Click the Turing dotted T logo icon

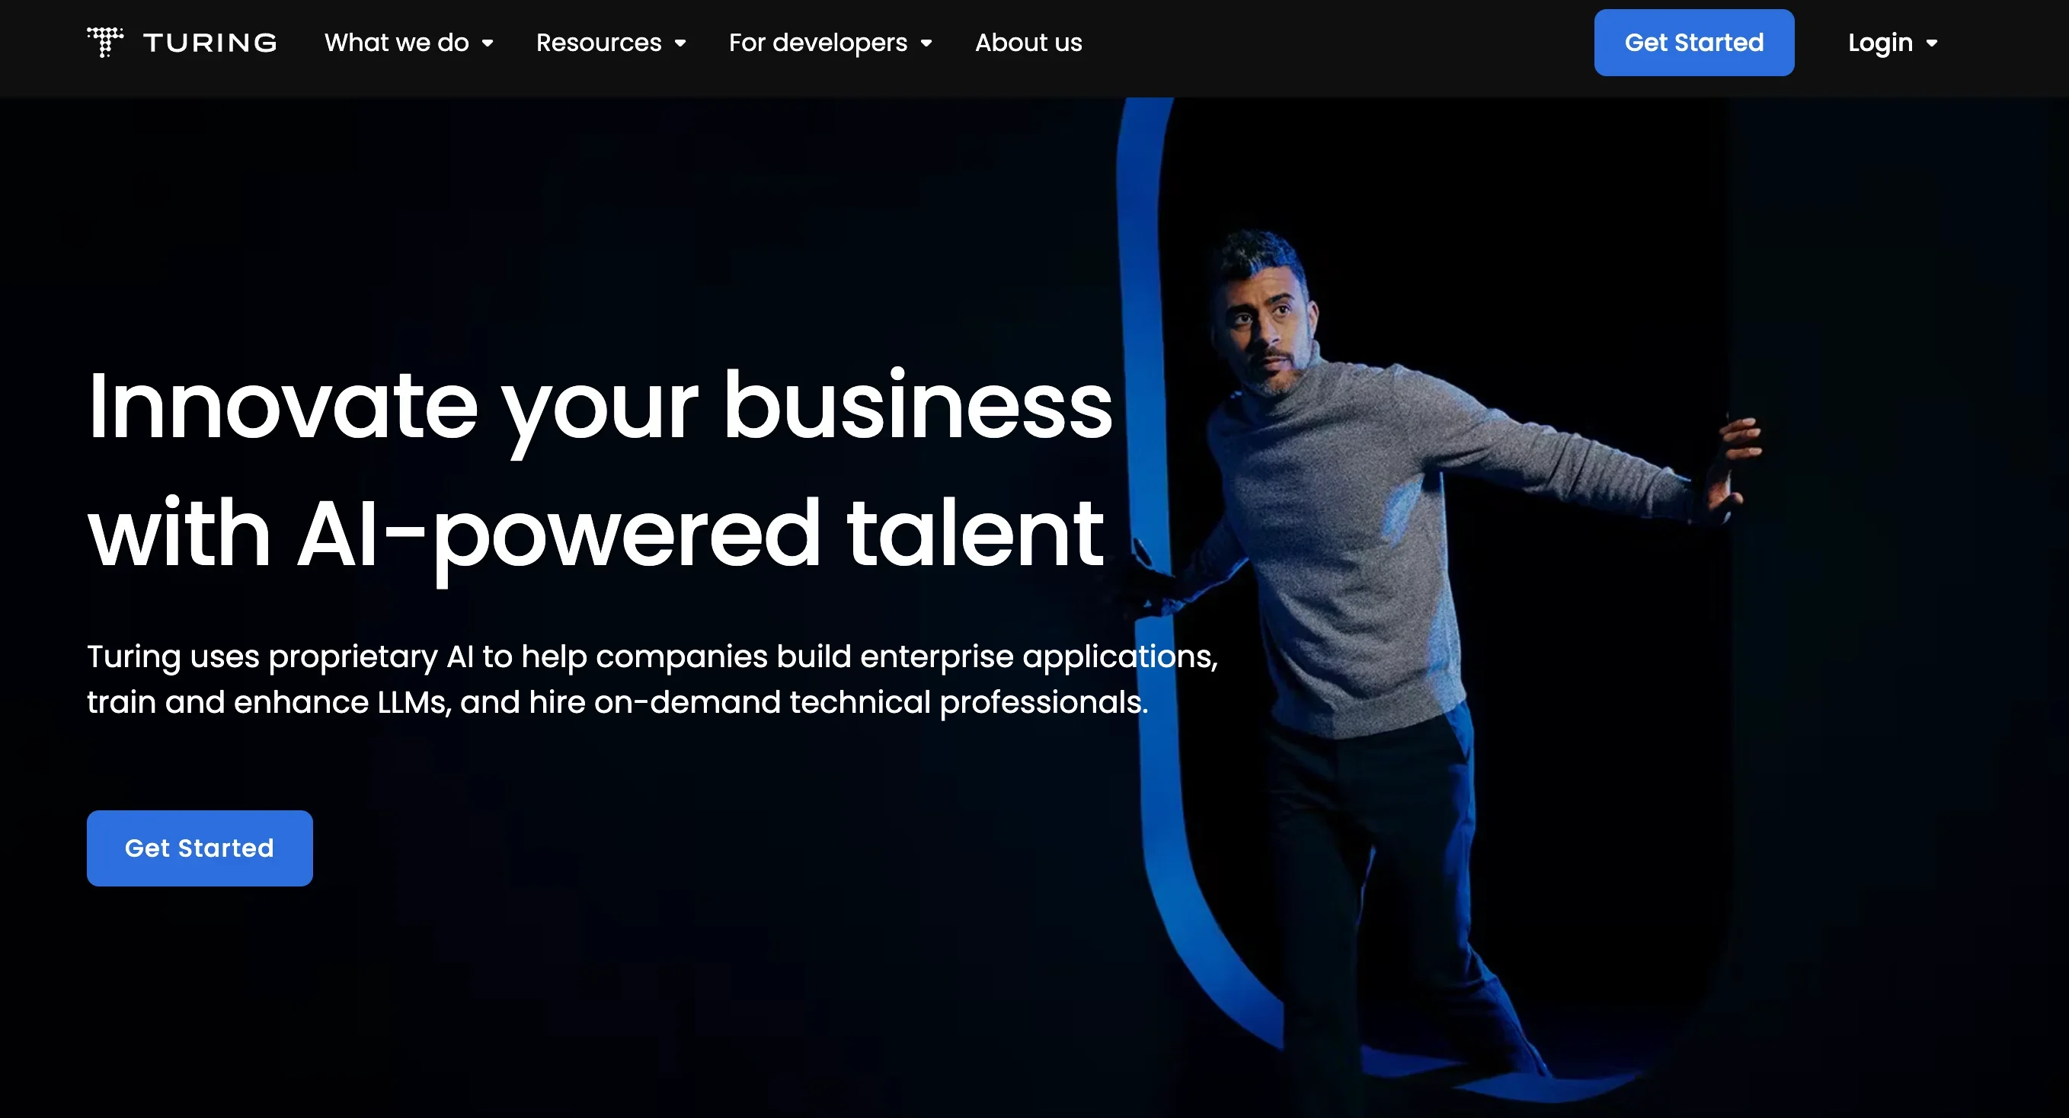pos(105,43)
